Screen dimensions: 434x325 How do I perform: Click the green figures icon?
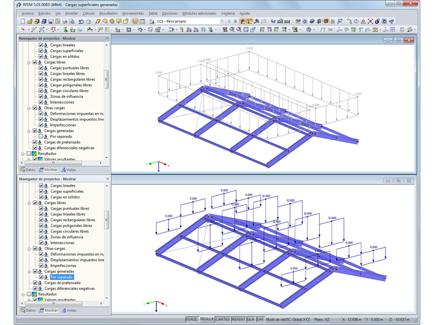point(73,29)
